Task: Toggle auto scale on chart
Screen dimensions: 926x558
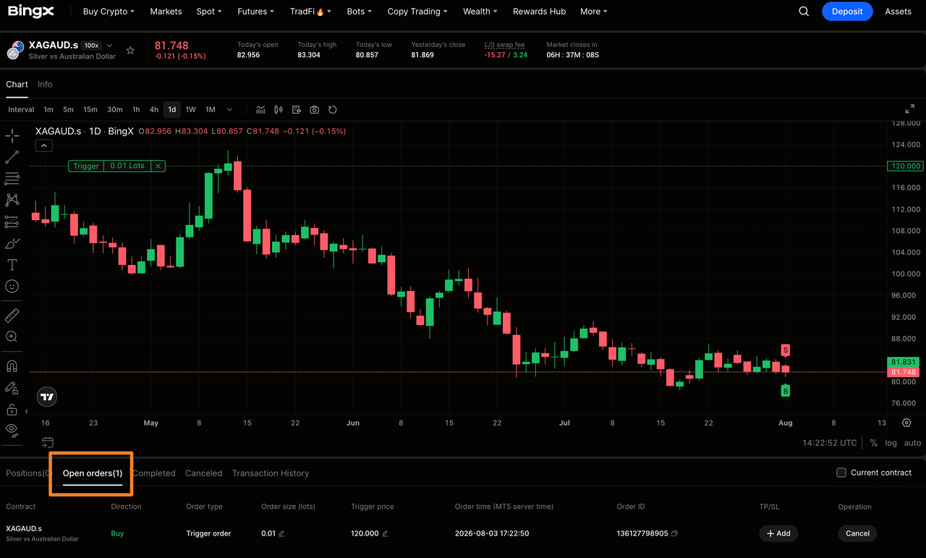Action: (912, 443)
